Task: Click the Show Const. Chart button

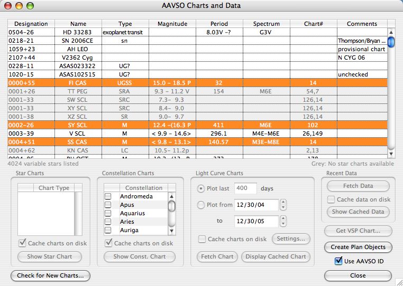Action: (x=140, y=256)
